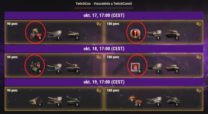Select the tank reward in Oct 17 180 perc
Image resolution: width=208 pixels, height=114 pixels.
[173, 34]
